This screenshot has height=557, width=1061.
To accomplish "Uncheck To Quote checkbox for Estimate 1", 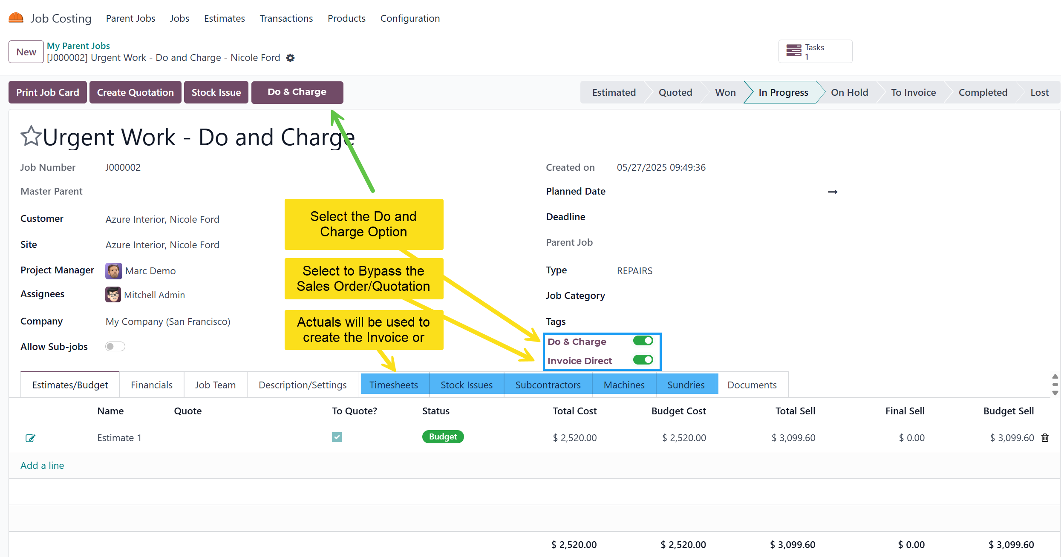I will tap(337, 437).
